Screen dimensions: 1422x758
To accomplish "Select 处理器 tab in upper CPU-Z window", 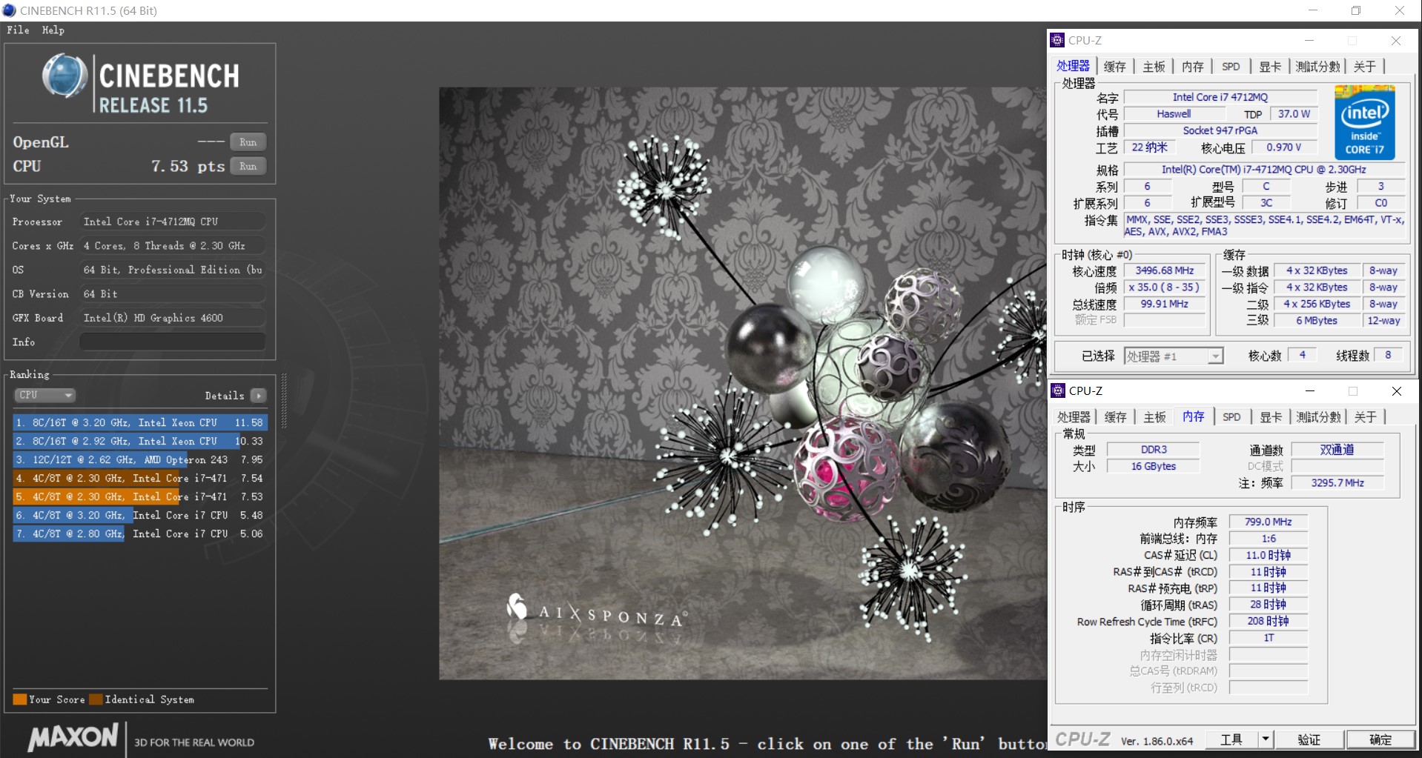I will [x=1073, y=66].
